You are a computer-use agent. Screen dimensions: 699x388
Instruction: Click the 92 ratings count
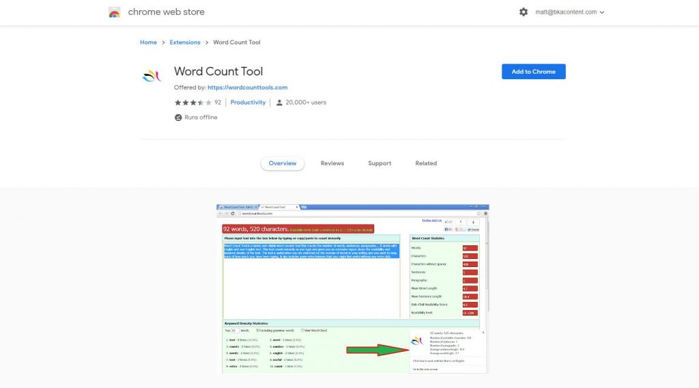click(x=218, y=102)
